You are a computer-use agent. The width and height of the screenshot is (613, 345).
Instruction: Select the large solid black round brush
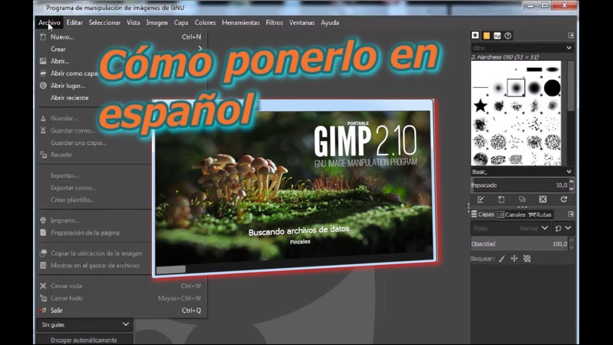pos(552,88)
